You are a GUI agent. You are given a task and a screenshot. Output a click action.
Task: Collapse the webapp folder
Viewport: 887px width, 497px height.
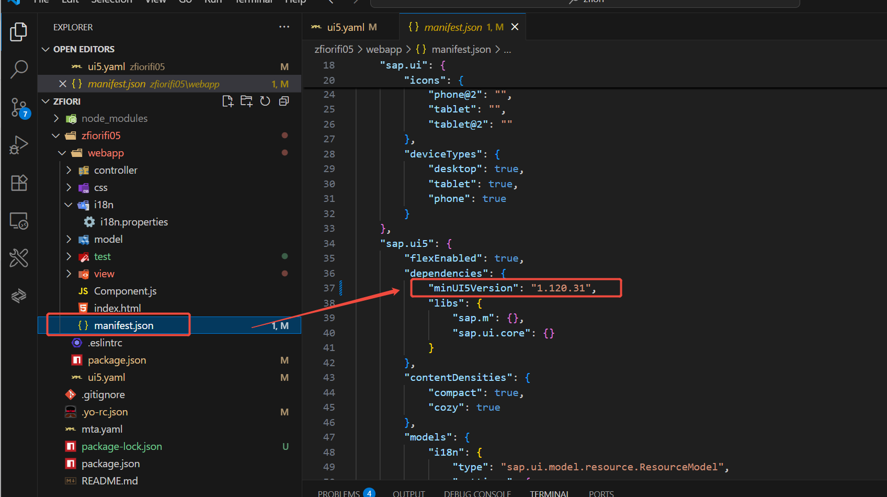click(62, 153)
